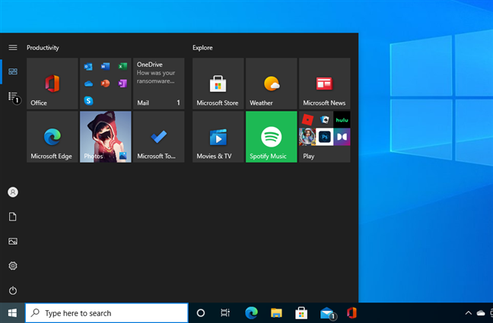This screenshot has width=493, height=323.
Task: Show hidden system tray icons
Action: [469, 313]
